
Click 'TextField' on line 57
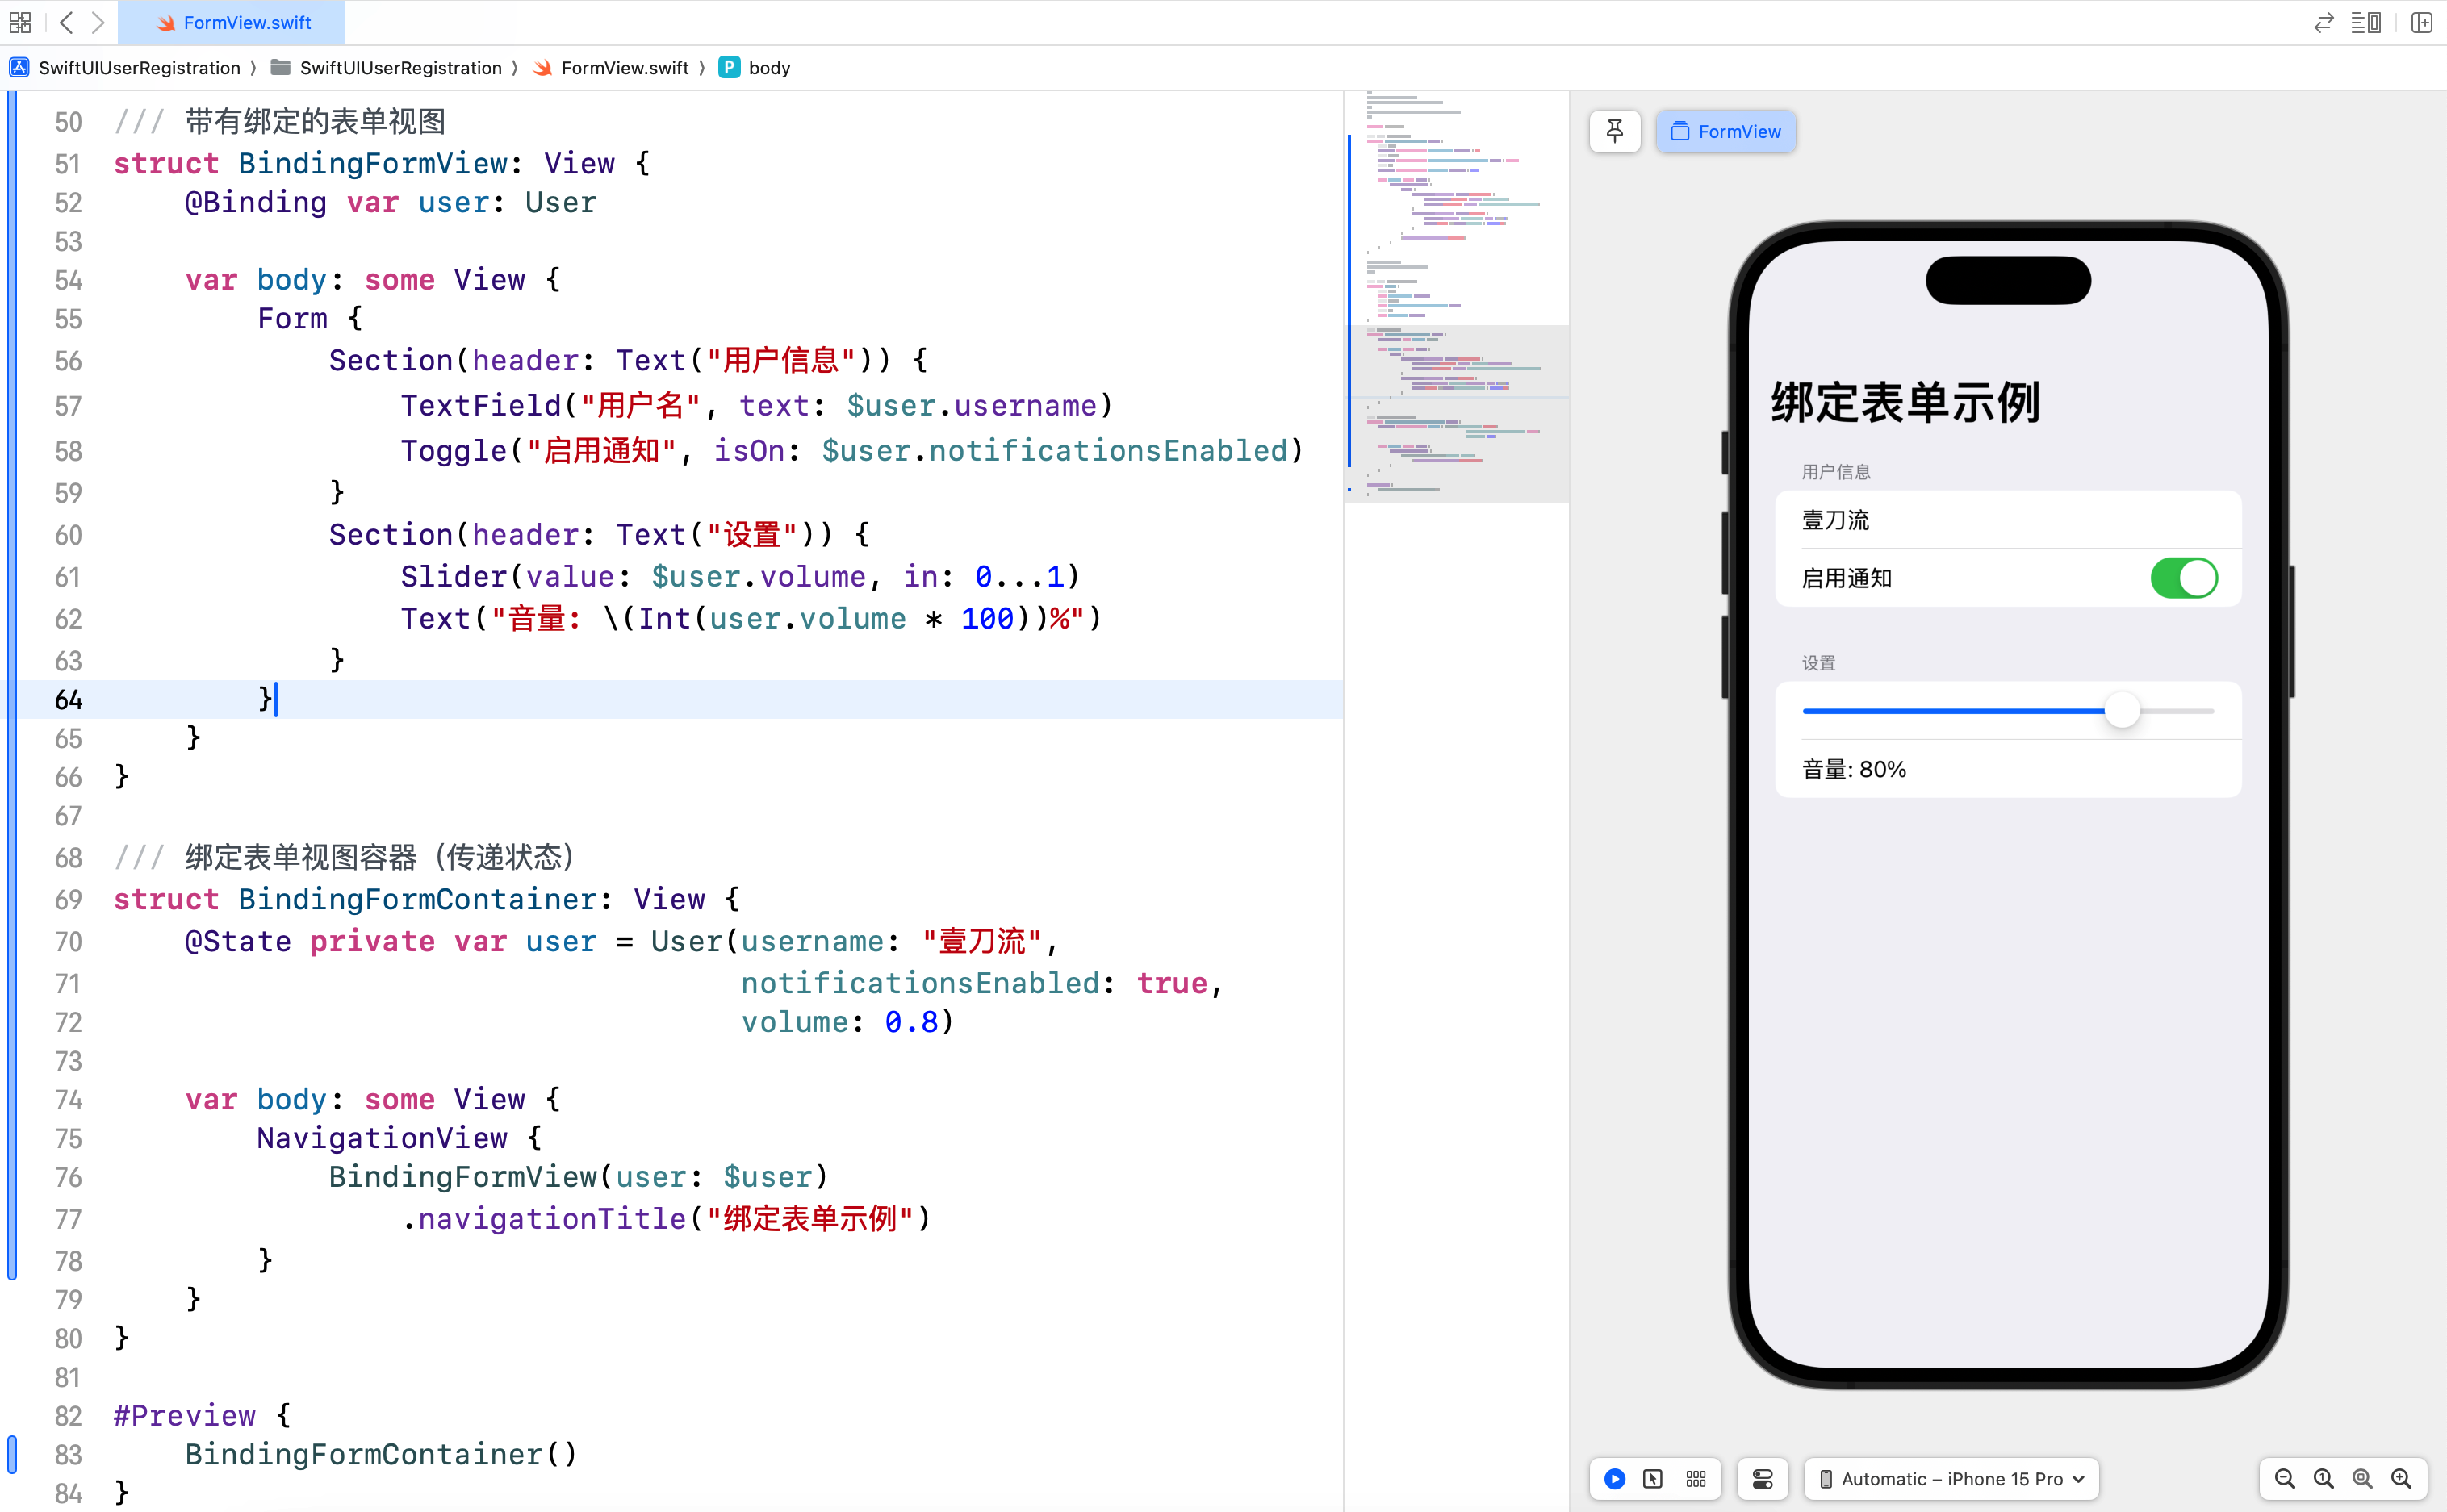(x=481, y=405)
